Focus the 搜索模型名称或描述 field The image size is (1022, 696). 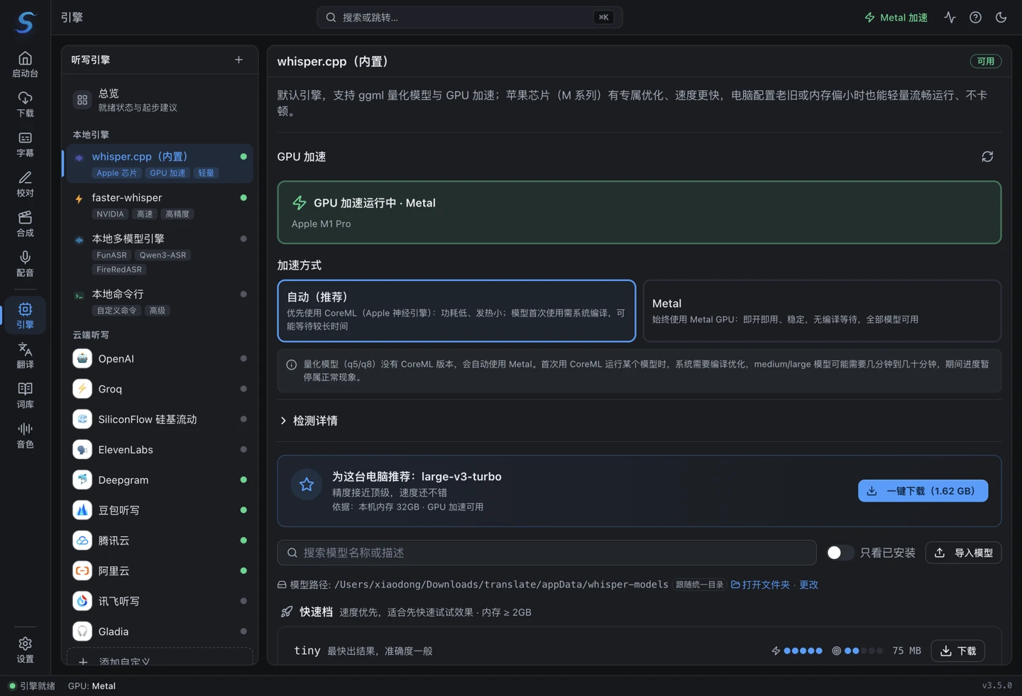[x=546, y=553]
